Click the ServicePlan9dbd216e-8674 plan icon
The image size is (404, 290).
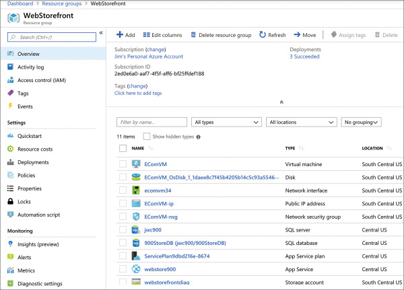click(x=136, y=256)
